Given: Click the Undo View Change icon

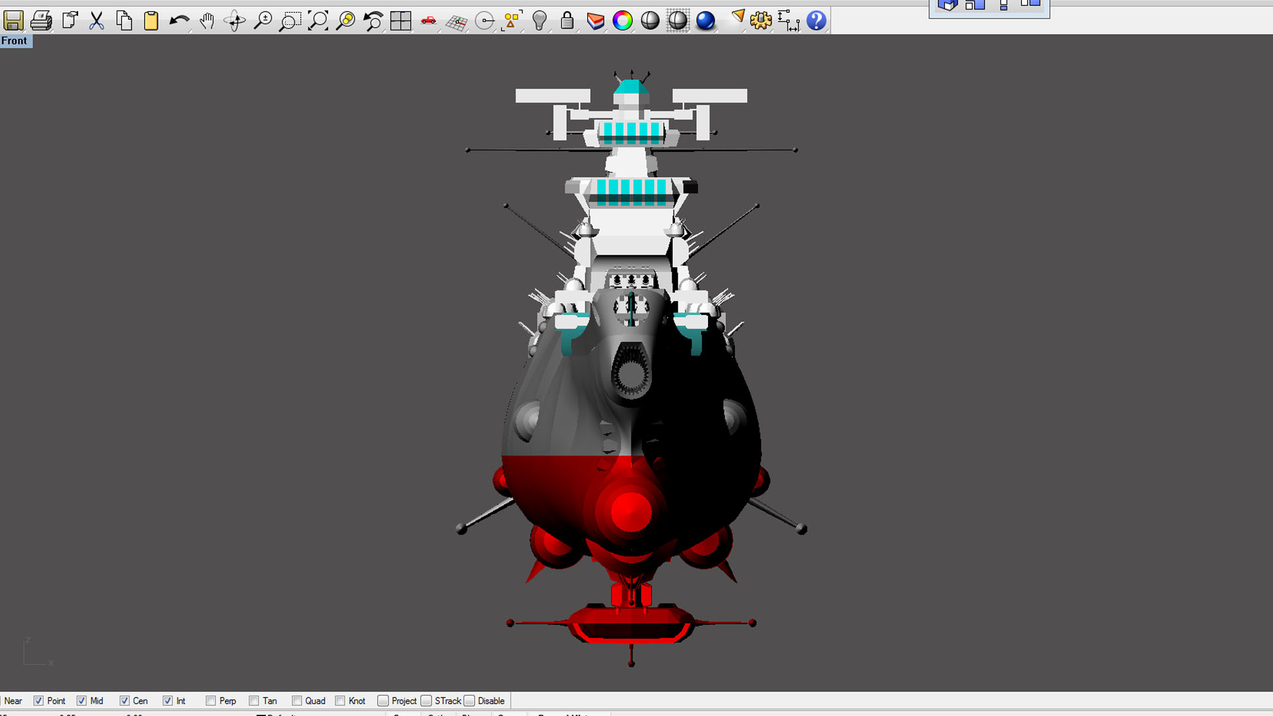Looking at the screenshot, I should click(373, 21).
